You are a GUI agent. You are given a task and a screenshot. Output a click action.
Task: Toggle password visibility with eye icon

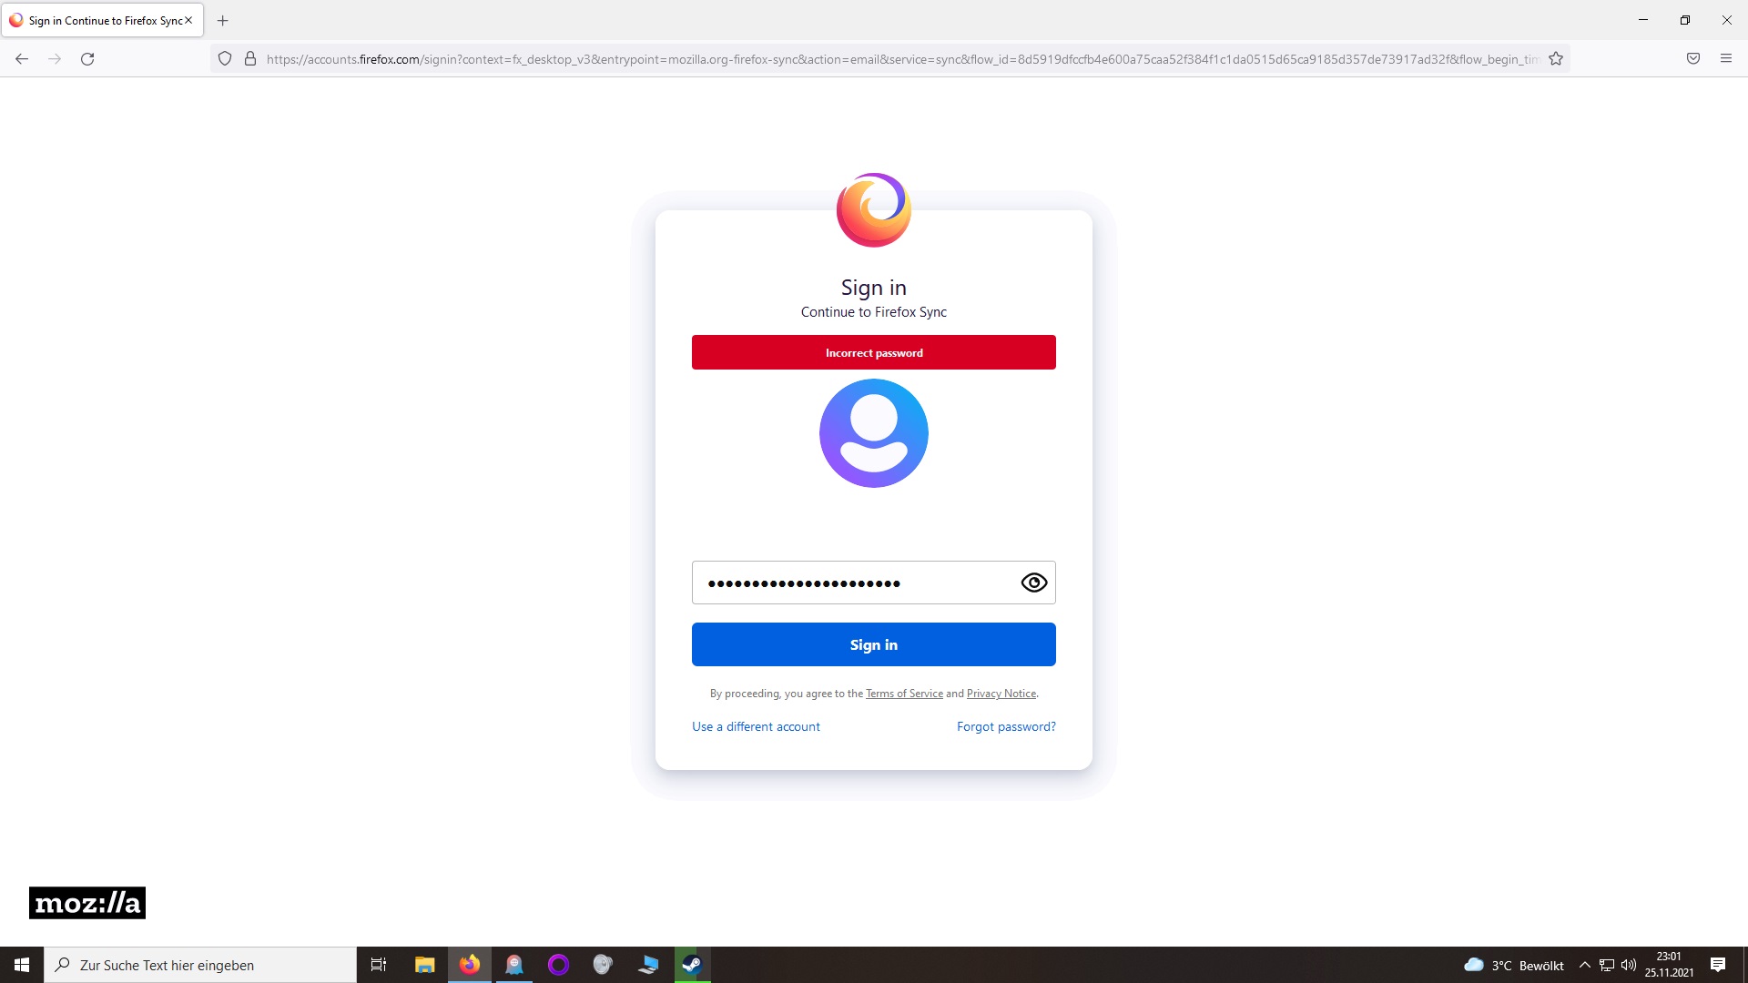pyautogui.click(x=1033, y=583)
